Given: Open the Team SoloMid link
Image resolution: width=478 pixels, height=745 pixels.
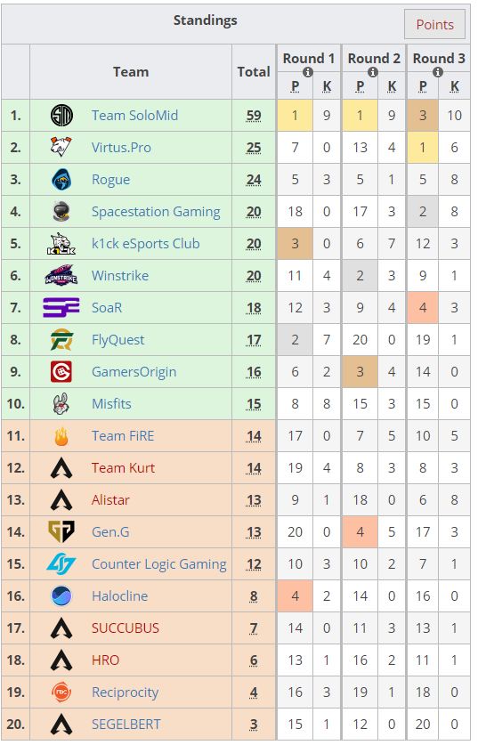Looking at the screenshot, I should (135, 116).
